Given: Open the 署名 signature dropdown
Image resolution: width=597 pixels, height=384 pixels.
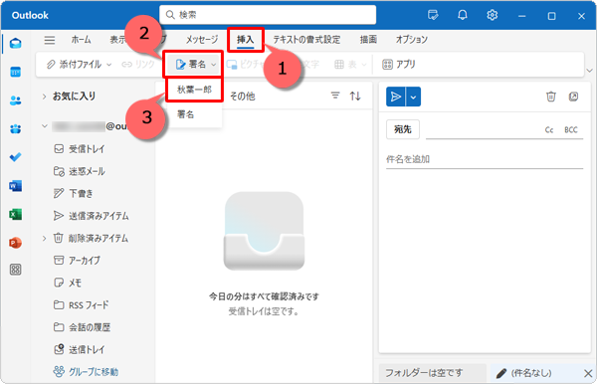Looking at the screenshot, I should pos(196,65).
